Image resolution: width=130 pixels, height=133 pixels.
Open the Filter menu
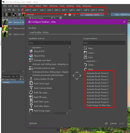[45, 6]
